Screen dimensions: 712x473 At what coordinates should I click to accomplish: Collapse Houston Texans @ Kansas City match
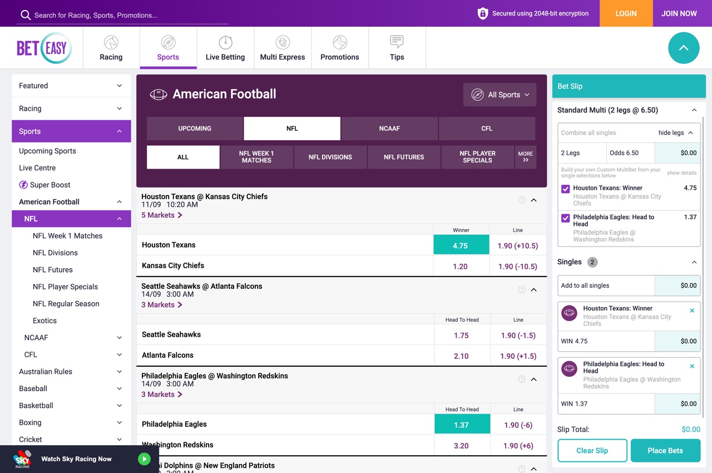pyautogui.click(x=534, y=200)
